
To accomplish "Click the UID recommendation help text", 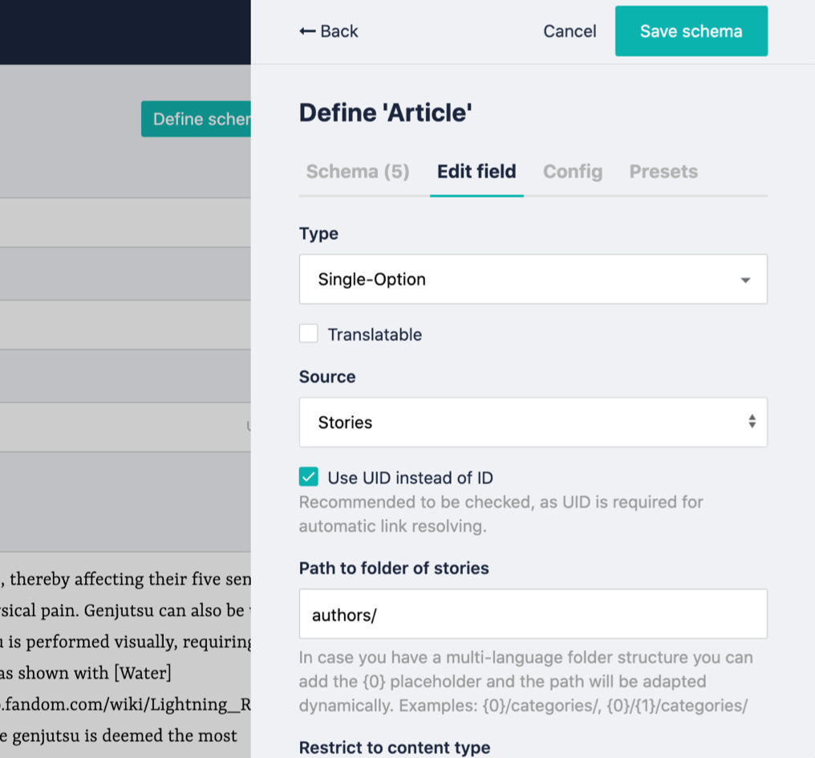I will [x=501, y=514].
